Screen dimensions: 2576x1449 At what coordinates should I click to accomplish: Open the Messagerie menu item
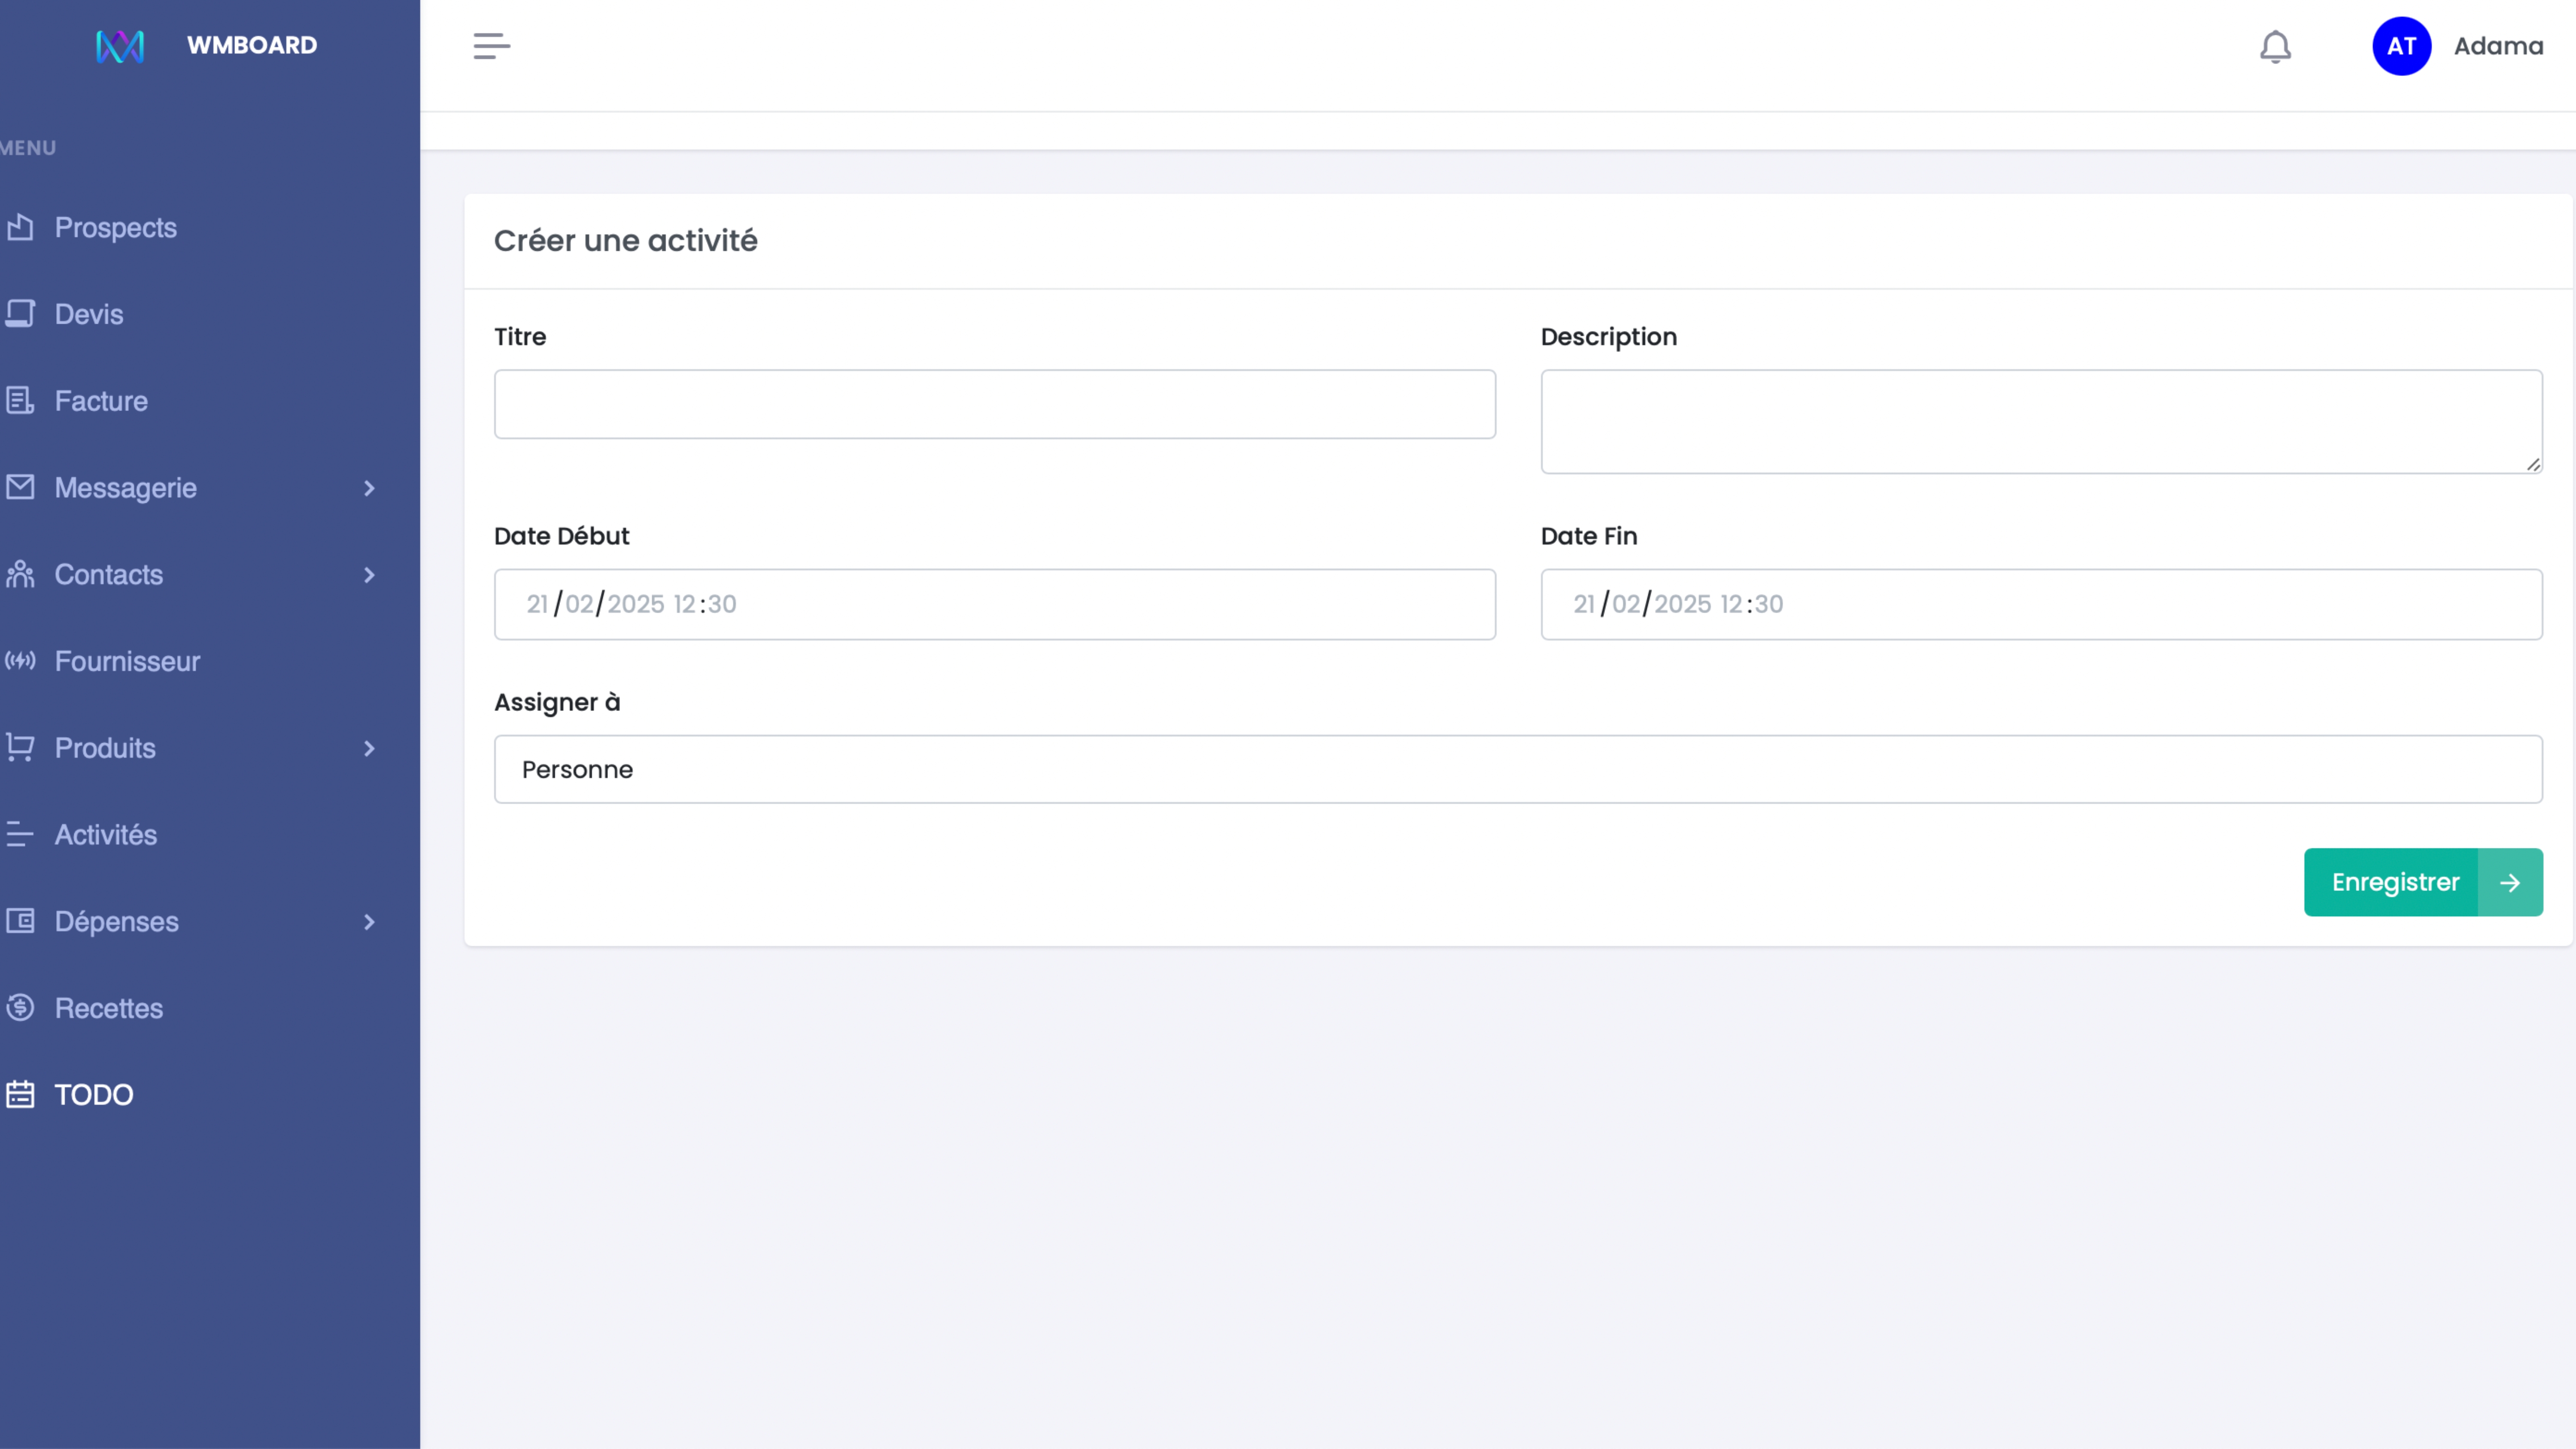point(126,488)
